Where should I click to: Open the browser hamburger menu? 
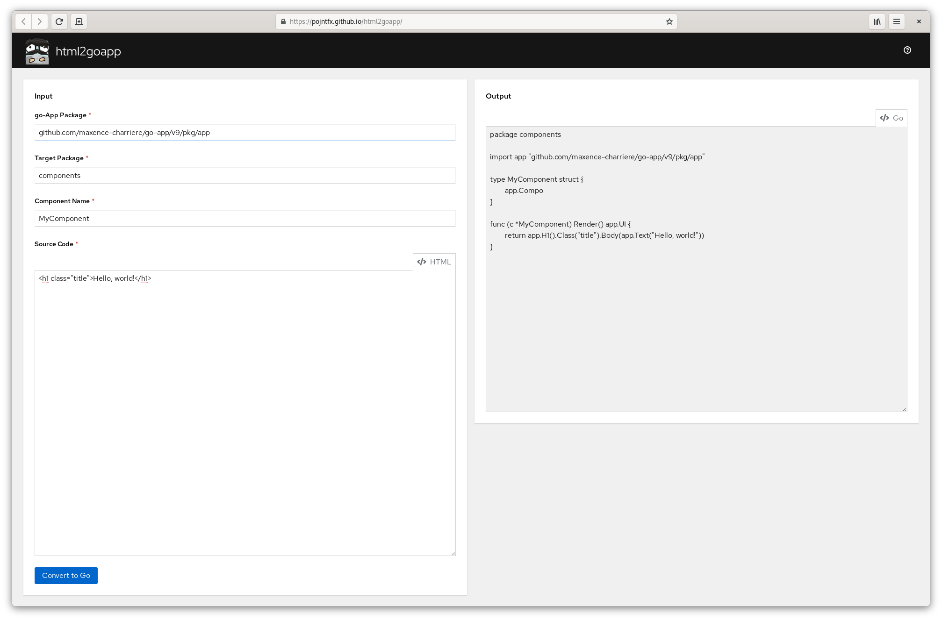pos(897,21)
